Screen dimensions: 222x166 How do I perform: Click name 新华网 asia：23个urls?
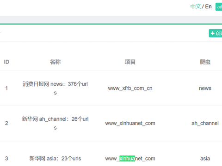tap(55, 159)
